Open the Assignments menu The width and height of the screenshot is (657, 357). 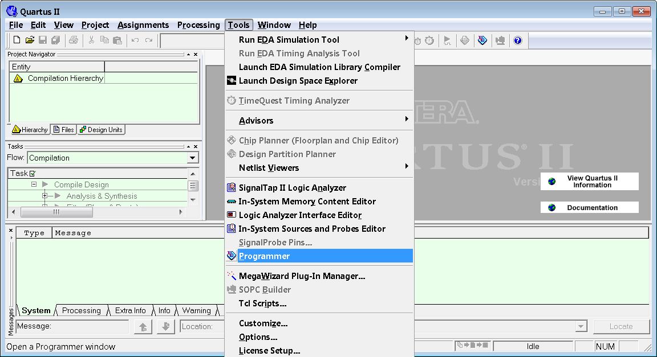(143, 25)
